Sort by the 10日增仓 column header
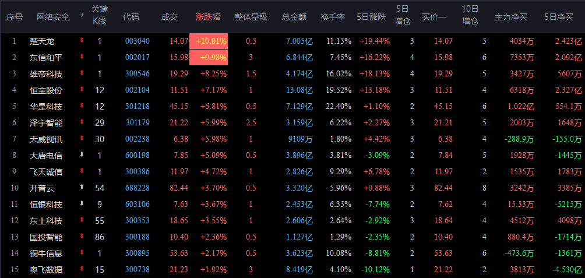Viewport: 585px width, 278px height. pyautogui.click(x=470, y=15)
